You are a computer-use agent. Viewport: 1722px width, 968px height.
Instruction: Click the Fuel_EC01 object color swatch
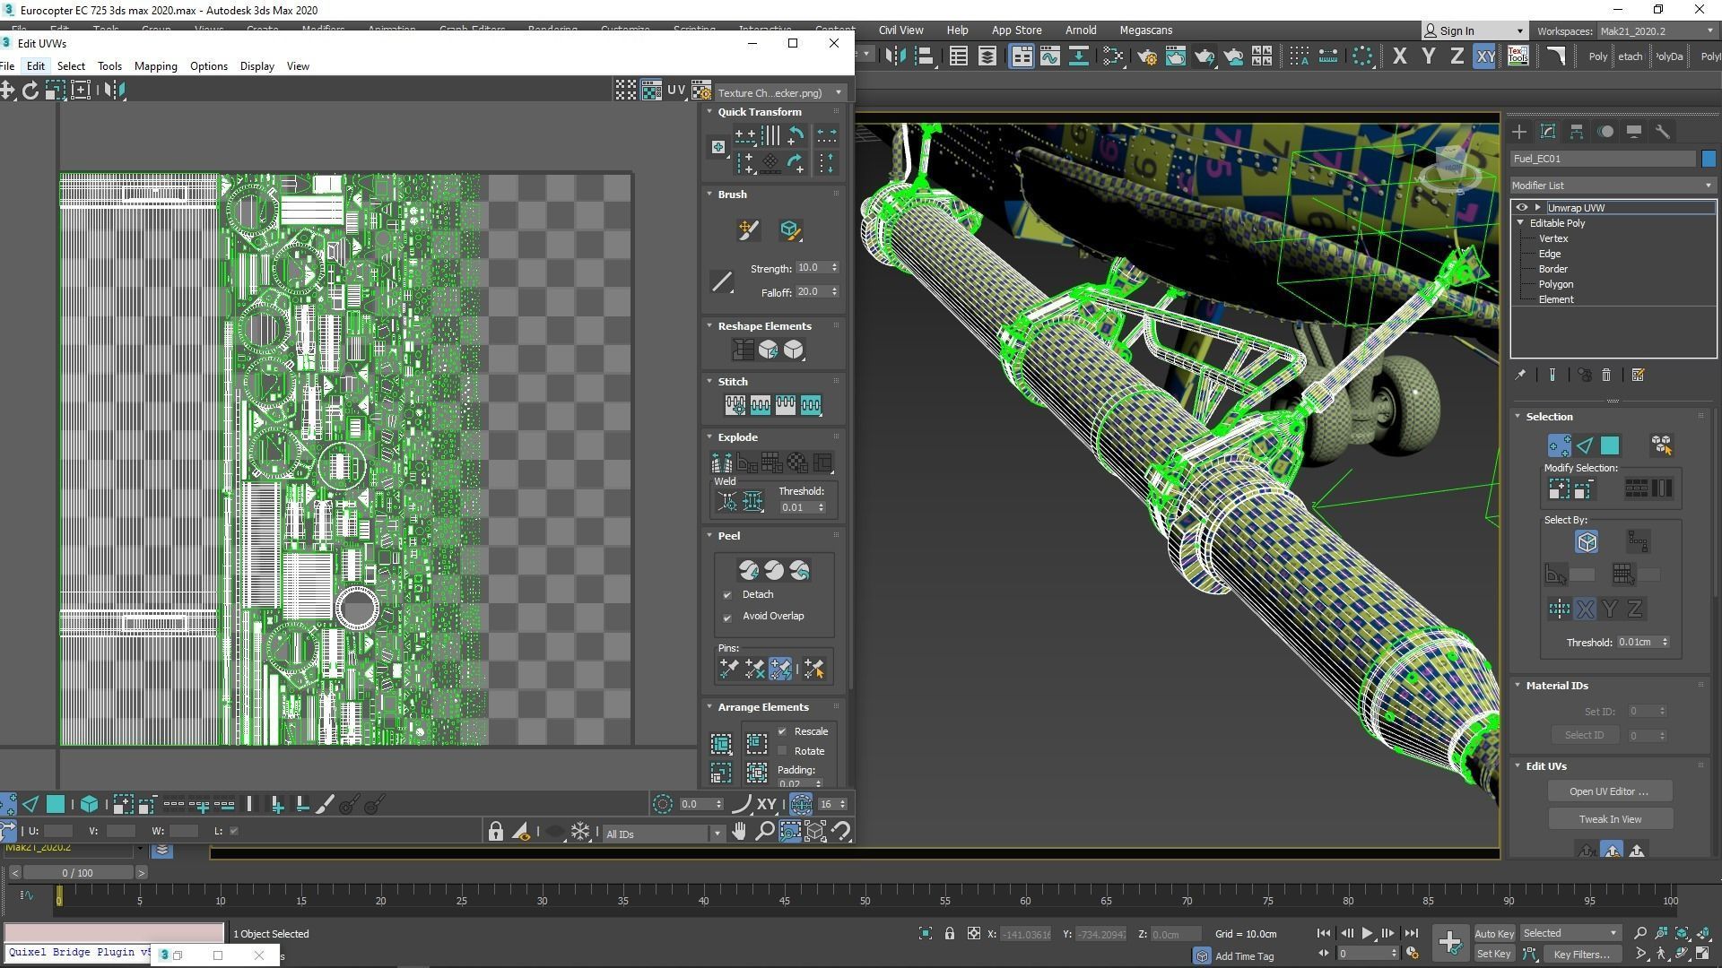(1709, 159)
